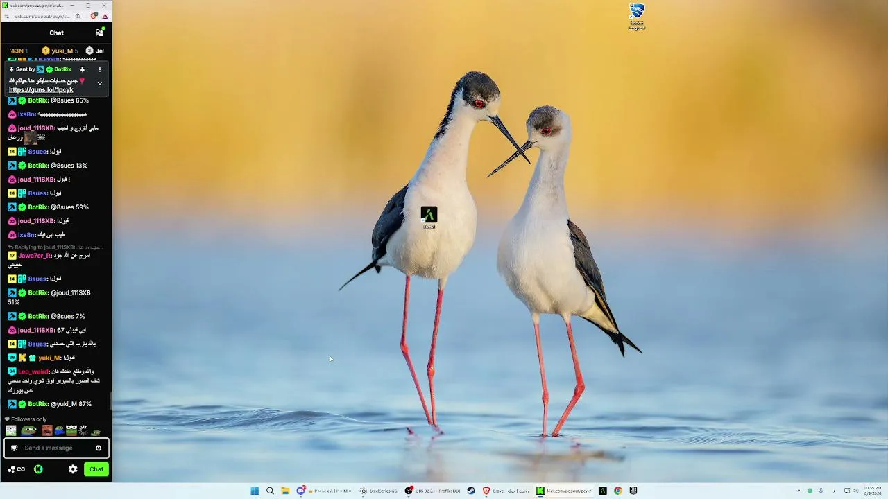888x499 pixels.
Task: Open the taskbar clock and date
Action: click(x=873, y=491)
